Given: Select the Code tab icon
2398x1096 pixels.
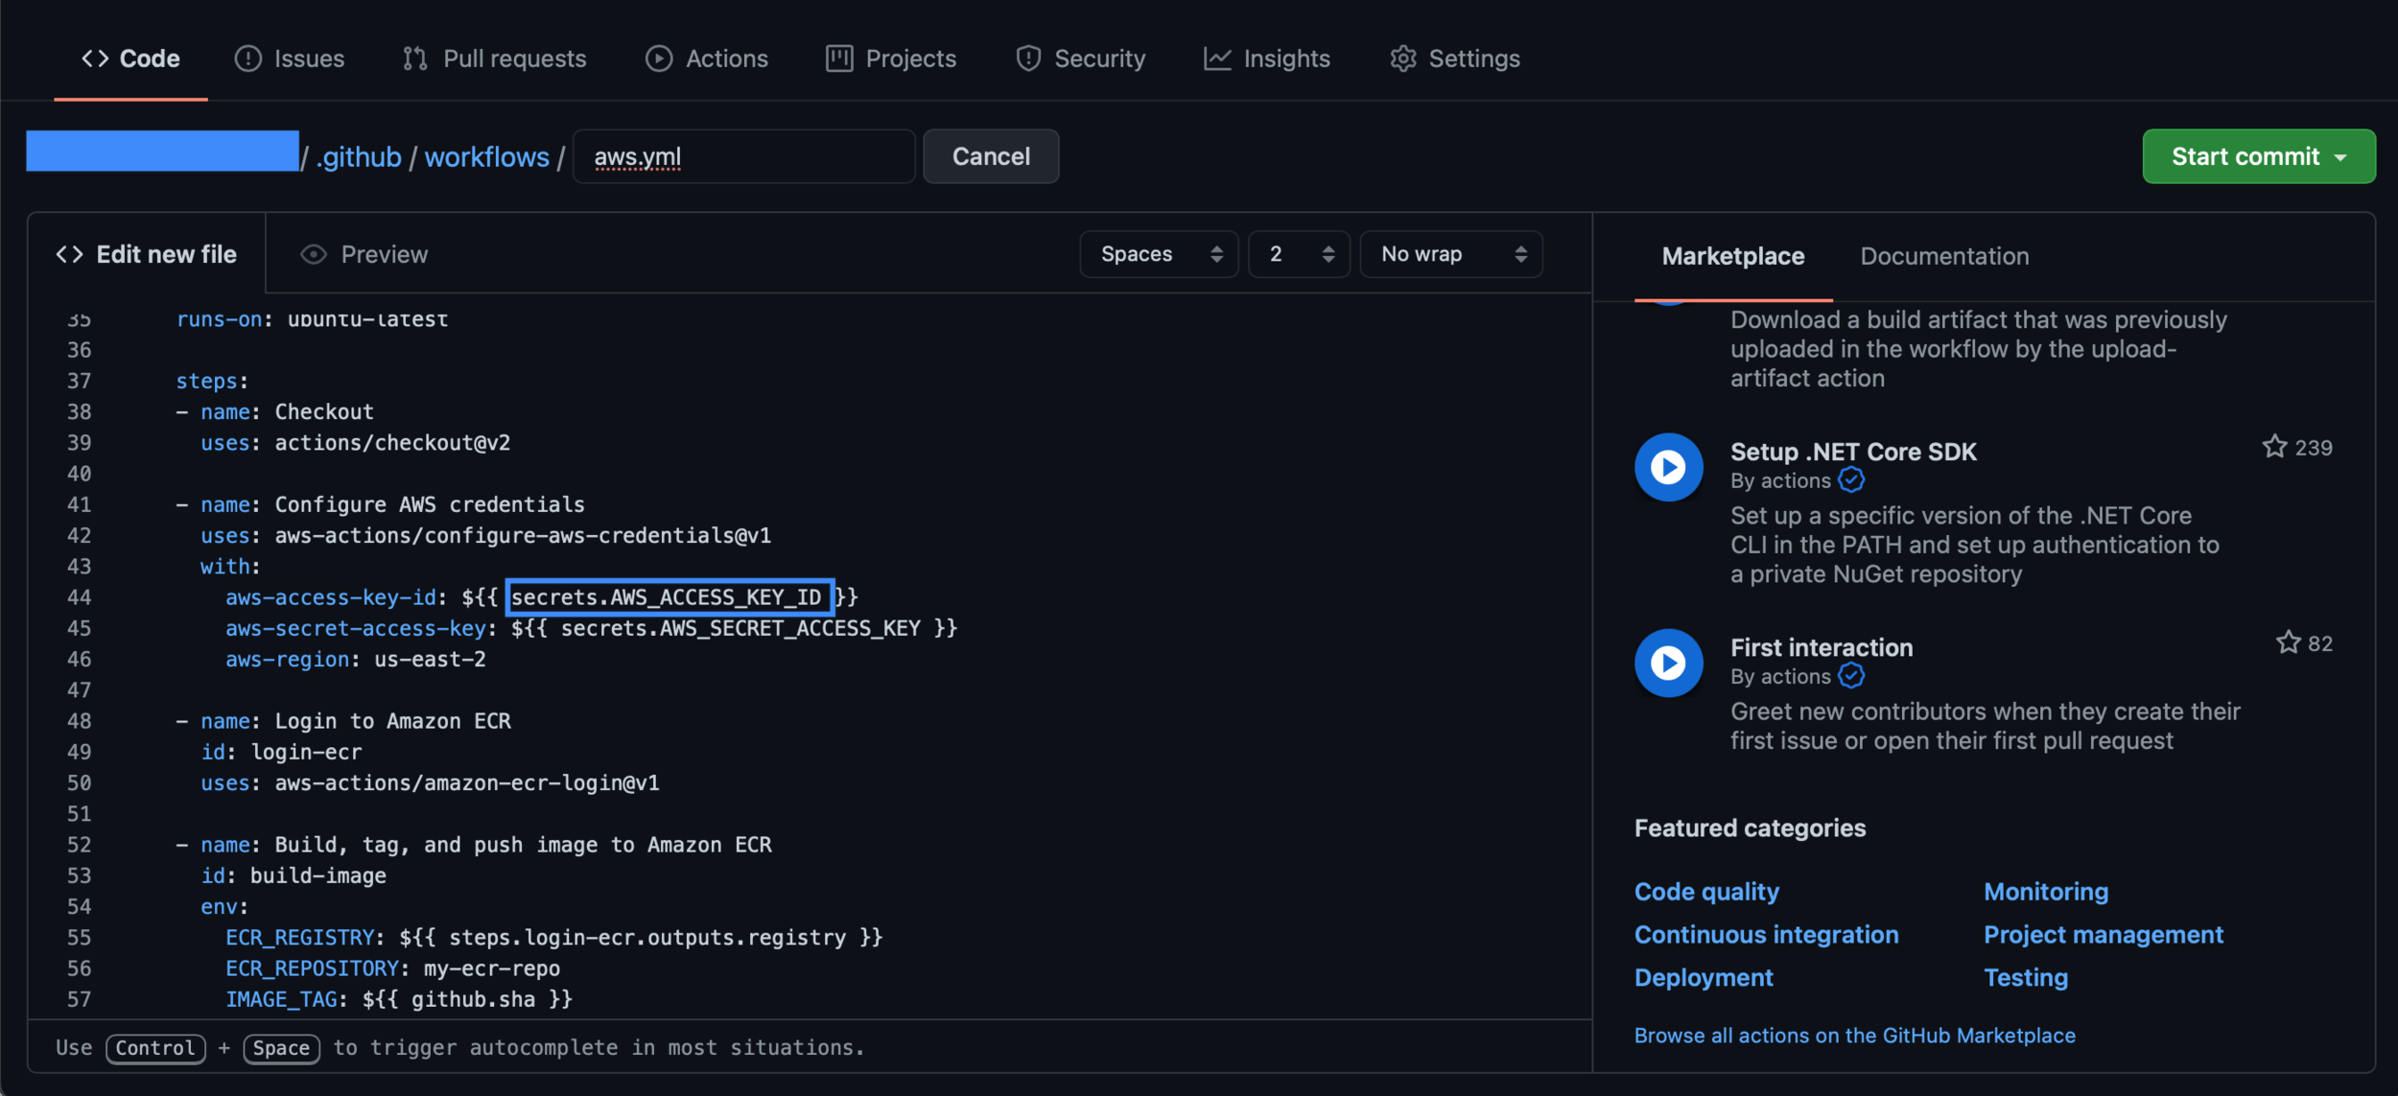Looking at the screenshot, I should pyautogui.click(x=94, y=58).
